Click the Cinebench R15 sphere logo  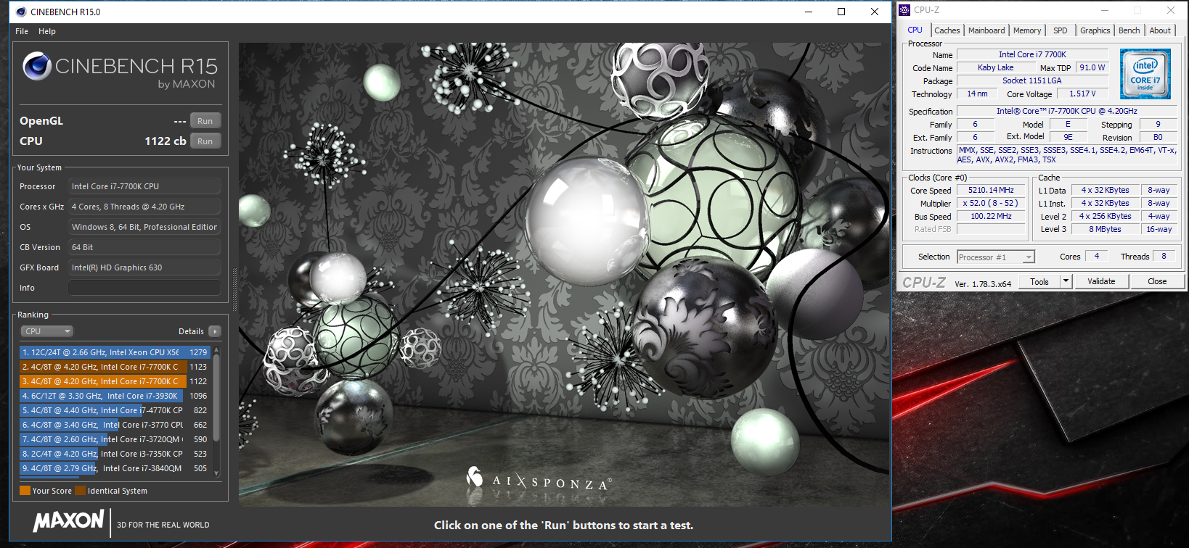[36, 66]
